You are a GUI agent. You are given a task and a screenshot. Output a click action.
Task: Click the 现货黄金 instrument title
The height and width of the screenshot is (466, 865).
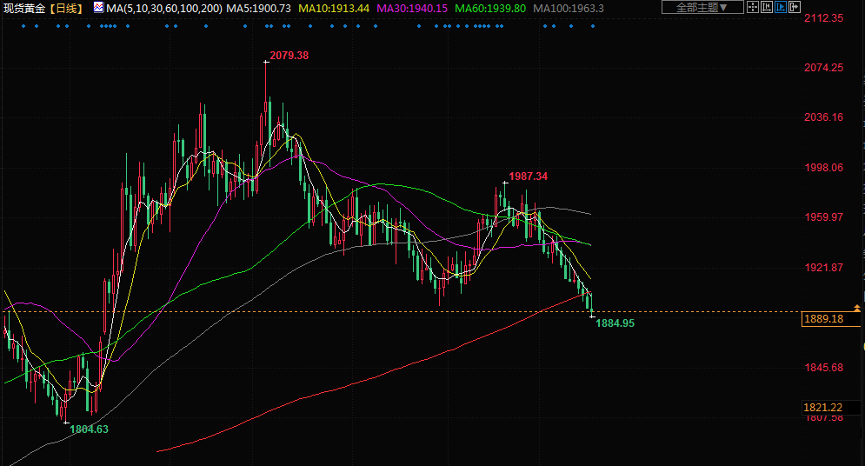click(23, 8)
